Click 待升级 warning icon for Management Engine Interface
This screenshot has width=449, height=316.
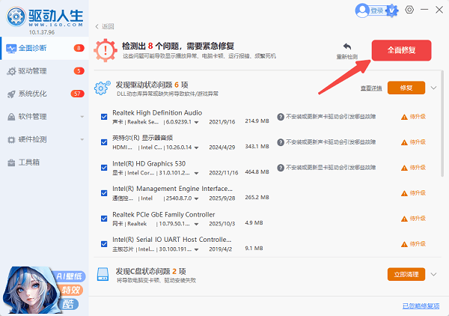tap(404, 193)
